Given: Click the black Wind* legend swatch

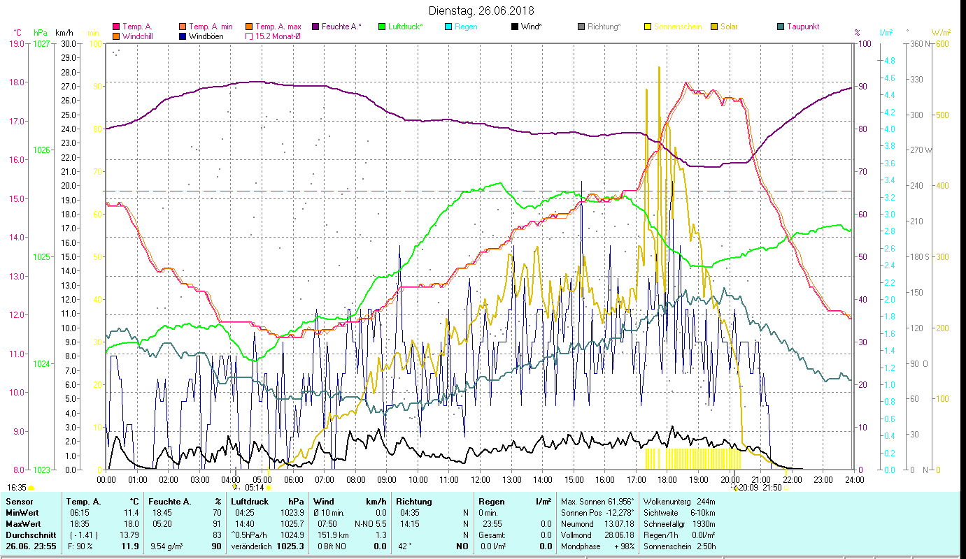Looking at the screenshot, I should click(514, 27).
